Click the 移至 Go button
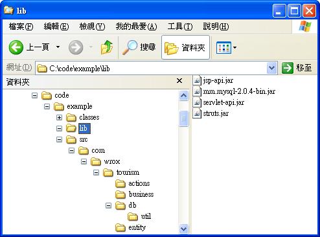 pyautogui.click(x=297, y=68)
